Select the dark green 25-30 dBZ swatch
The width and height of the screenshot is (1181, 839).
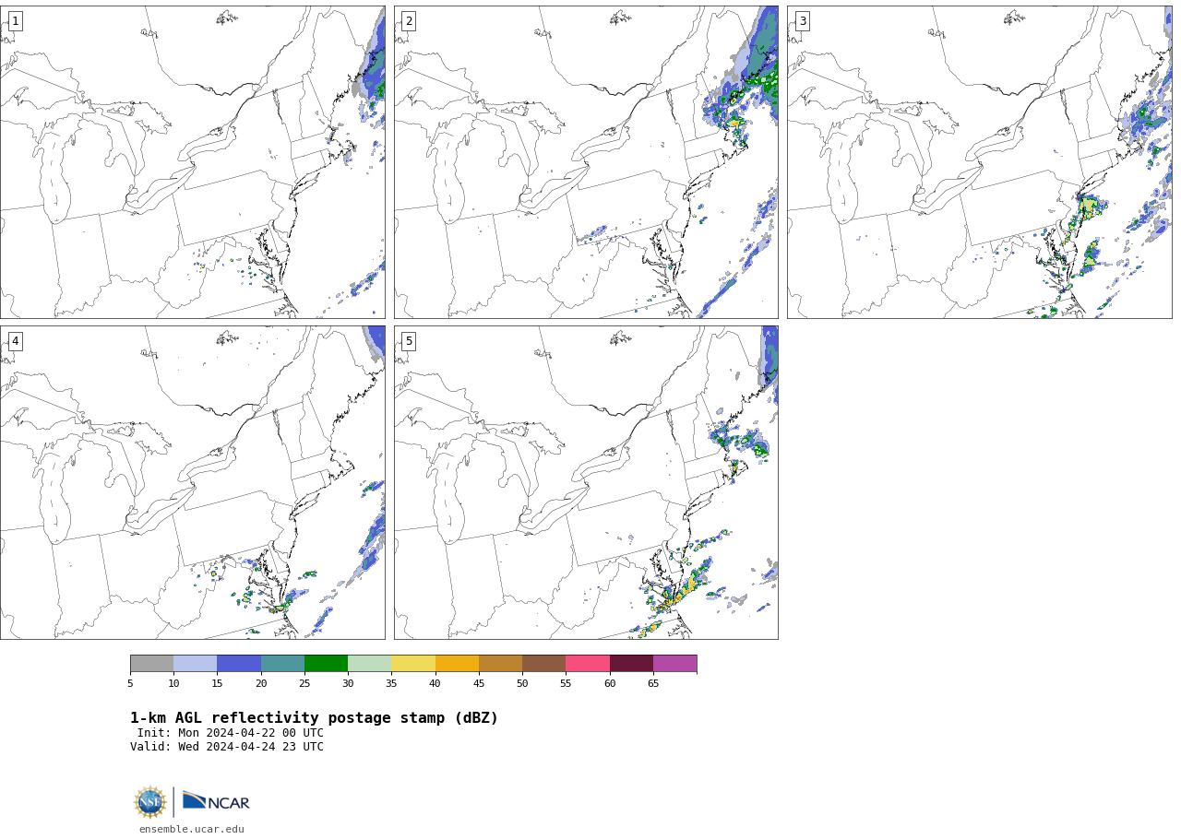(x=326, y=664)
